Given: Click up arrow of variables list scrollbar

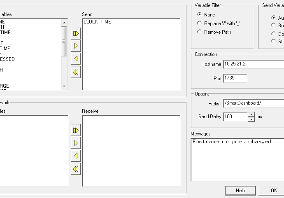Looking at the screenshot, I should click(64, 23).
